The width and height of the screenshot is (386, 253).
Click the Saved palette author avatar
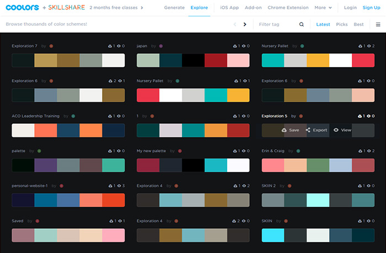click(37, 221)
